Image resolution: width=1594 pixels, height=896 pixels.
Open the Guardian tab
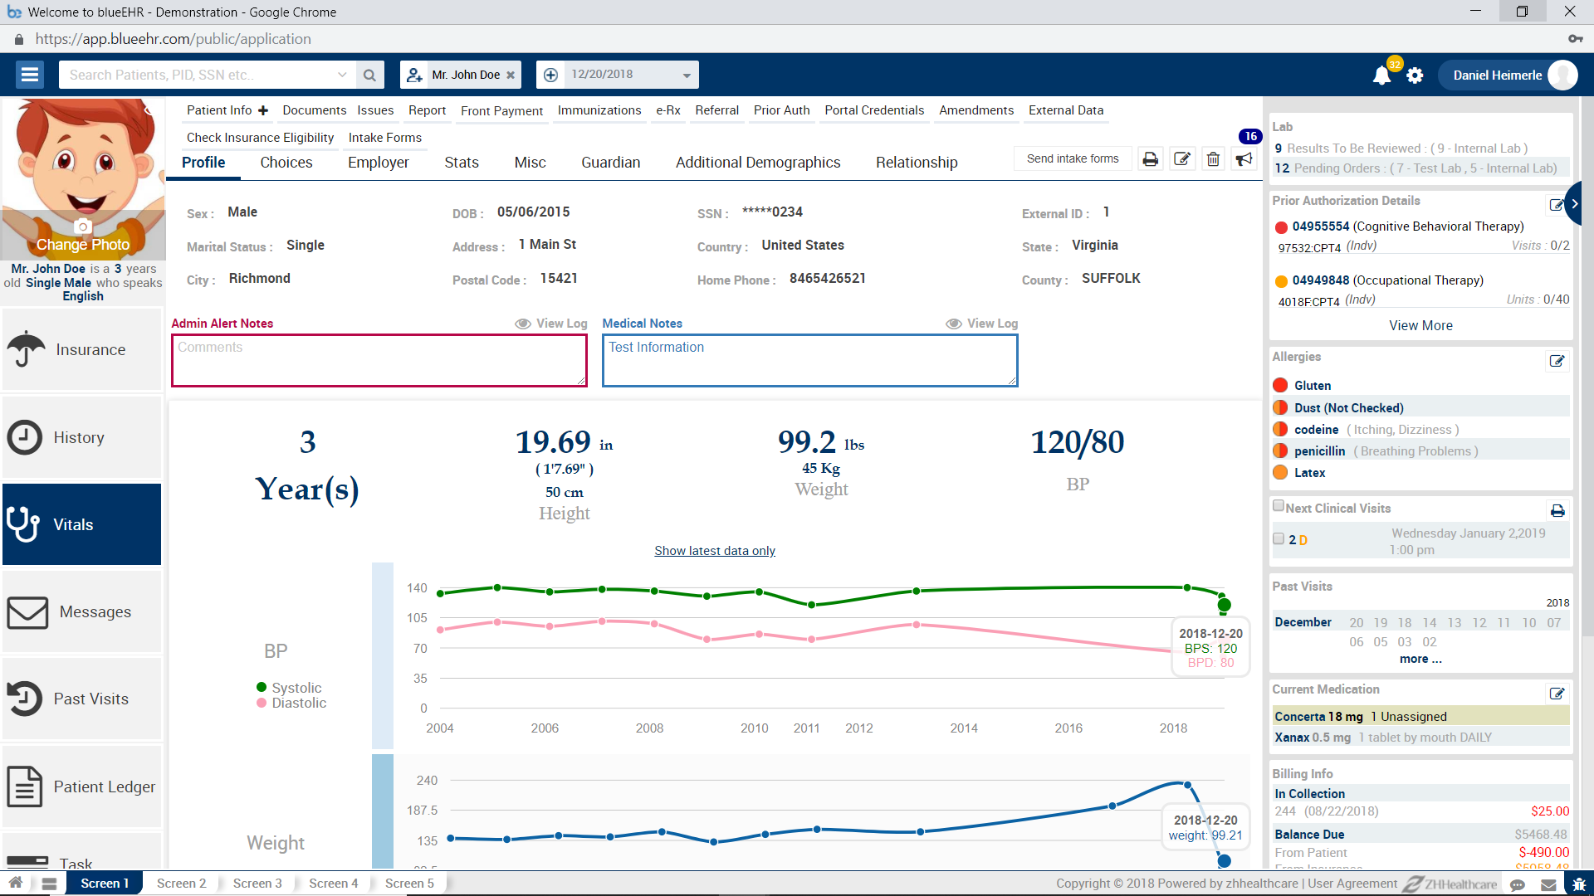610,162
